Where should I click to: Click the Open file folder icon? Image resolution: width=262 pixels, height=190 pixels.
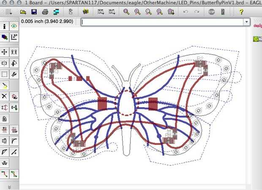23,12
